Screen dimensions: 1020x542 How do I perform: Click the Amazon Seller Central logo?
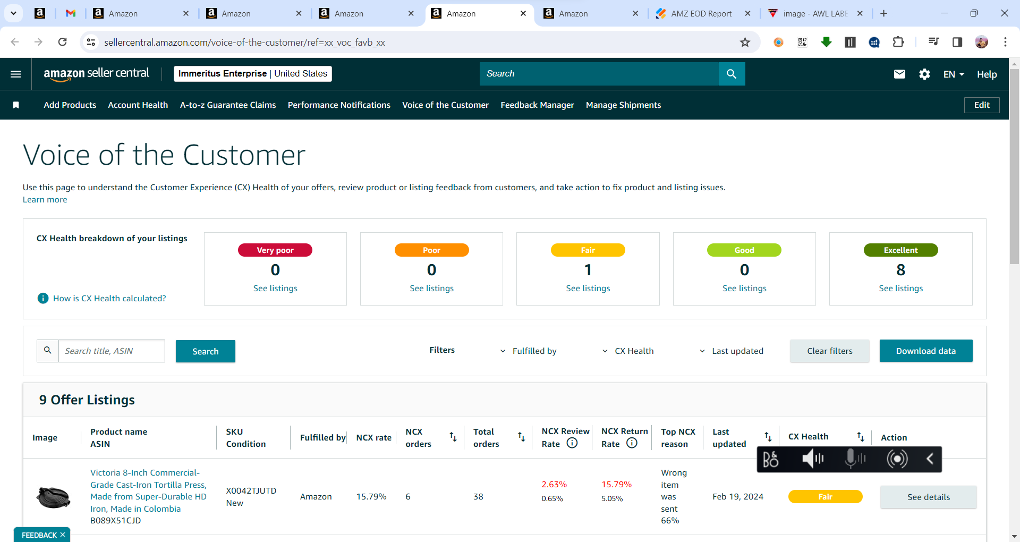[x=96, y=74]
